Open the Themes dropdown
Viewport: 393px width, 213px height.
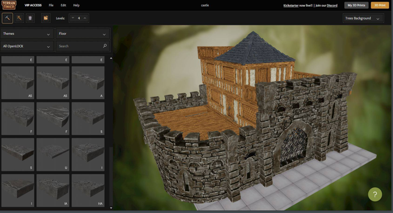tap(27, 34)
